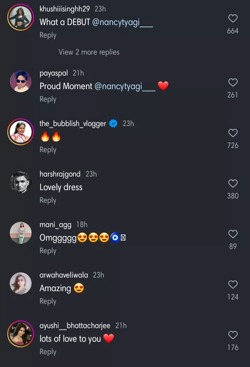Open payaspal's profile avatar
250x367 pixels.
20,82
